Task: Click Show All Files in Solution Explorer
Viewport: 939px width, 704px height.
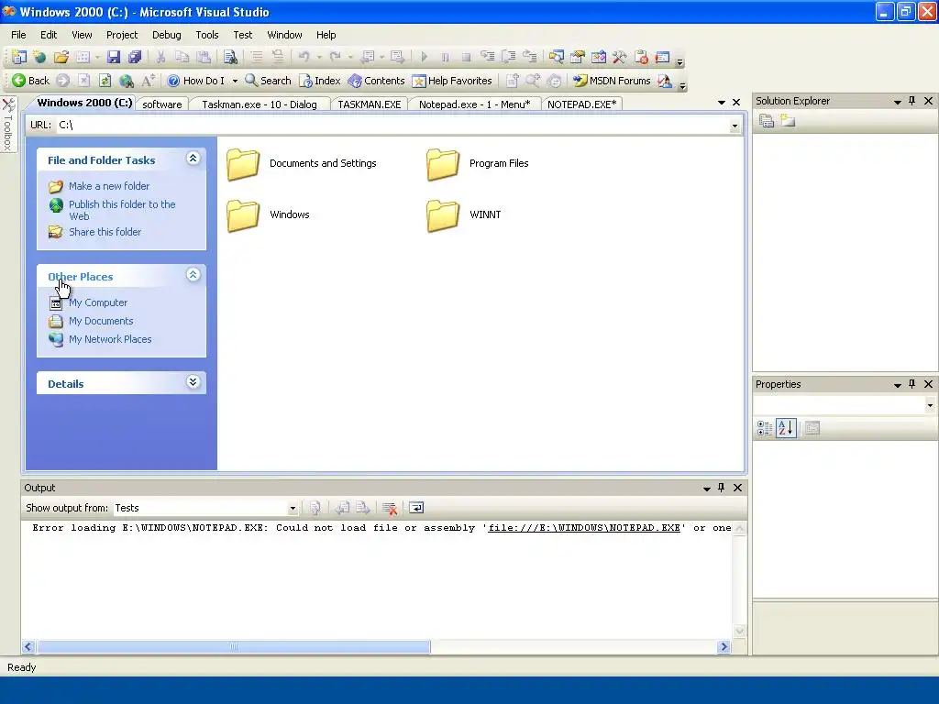Action: (788, 121)
